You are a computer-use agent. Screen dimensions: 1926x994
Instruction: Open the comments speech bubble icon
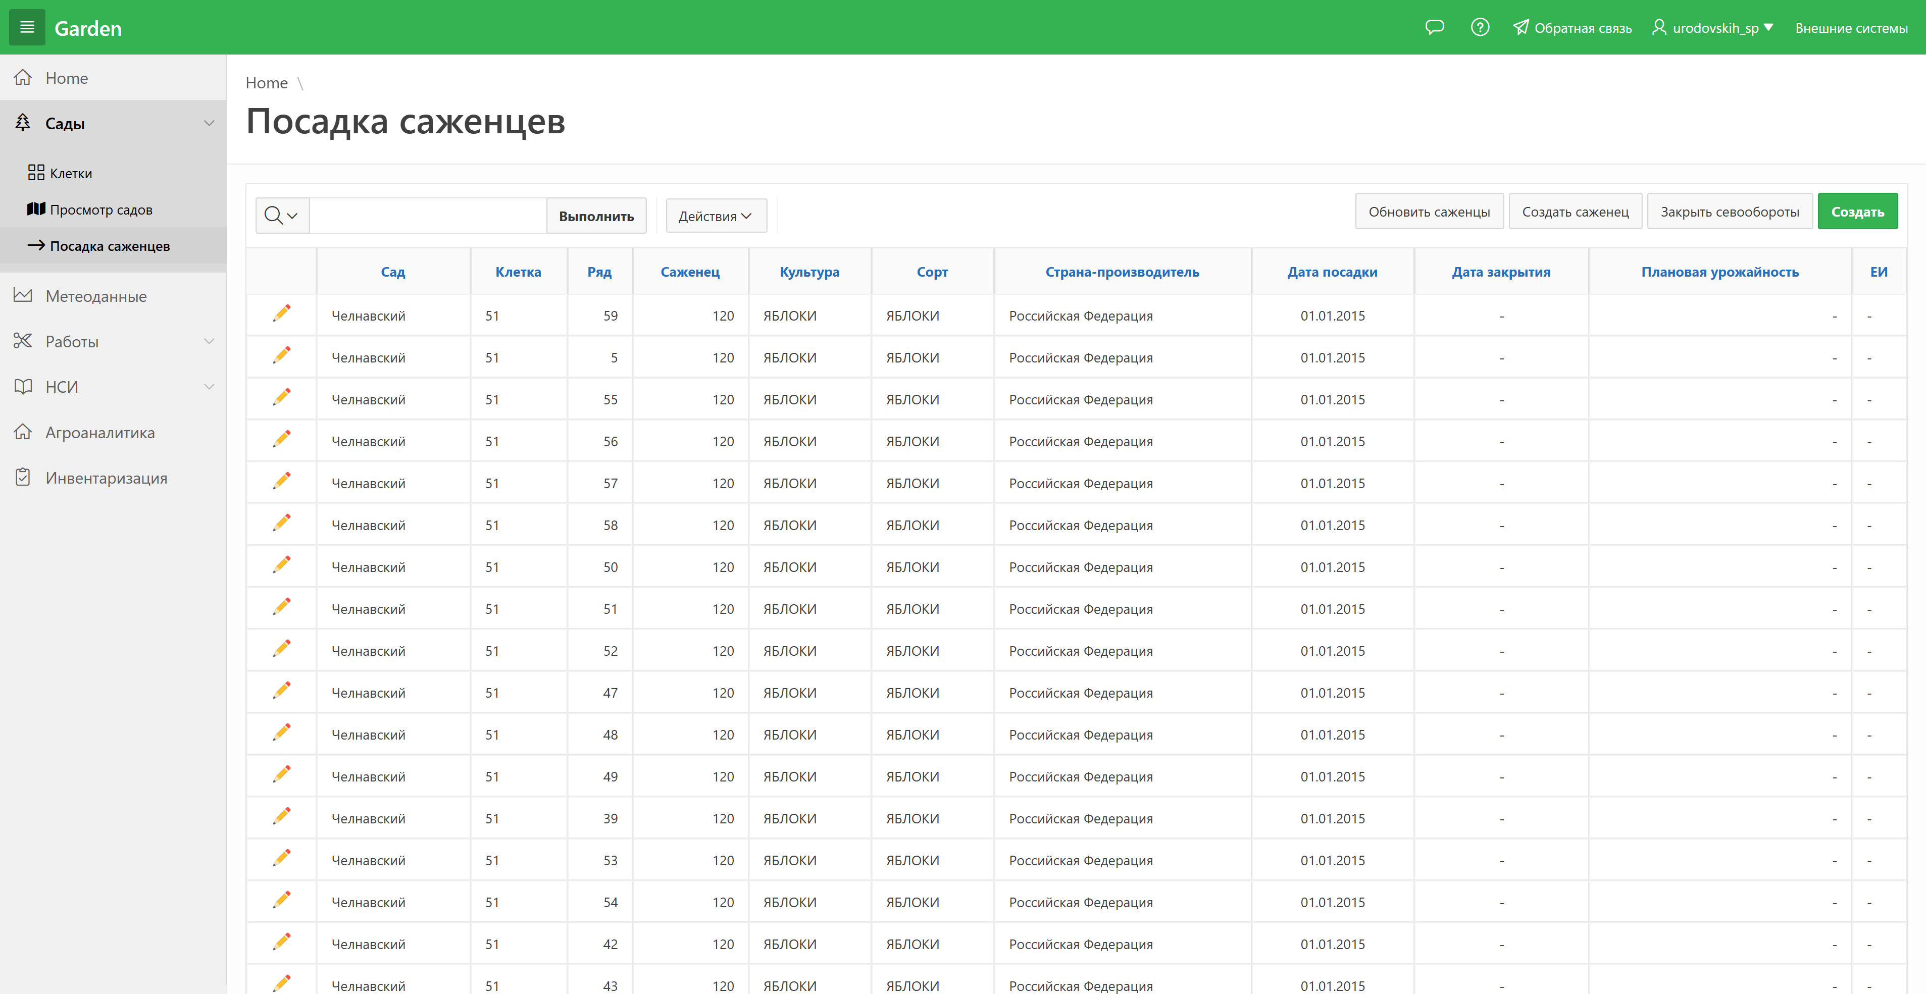1434,28
